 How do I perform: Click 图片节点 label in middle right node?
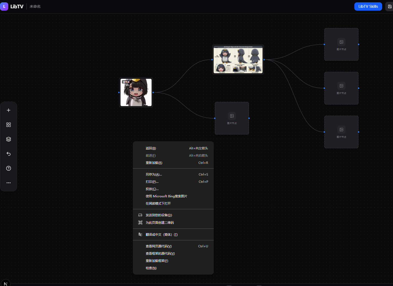click(x=341, y=93)
